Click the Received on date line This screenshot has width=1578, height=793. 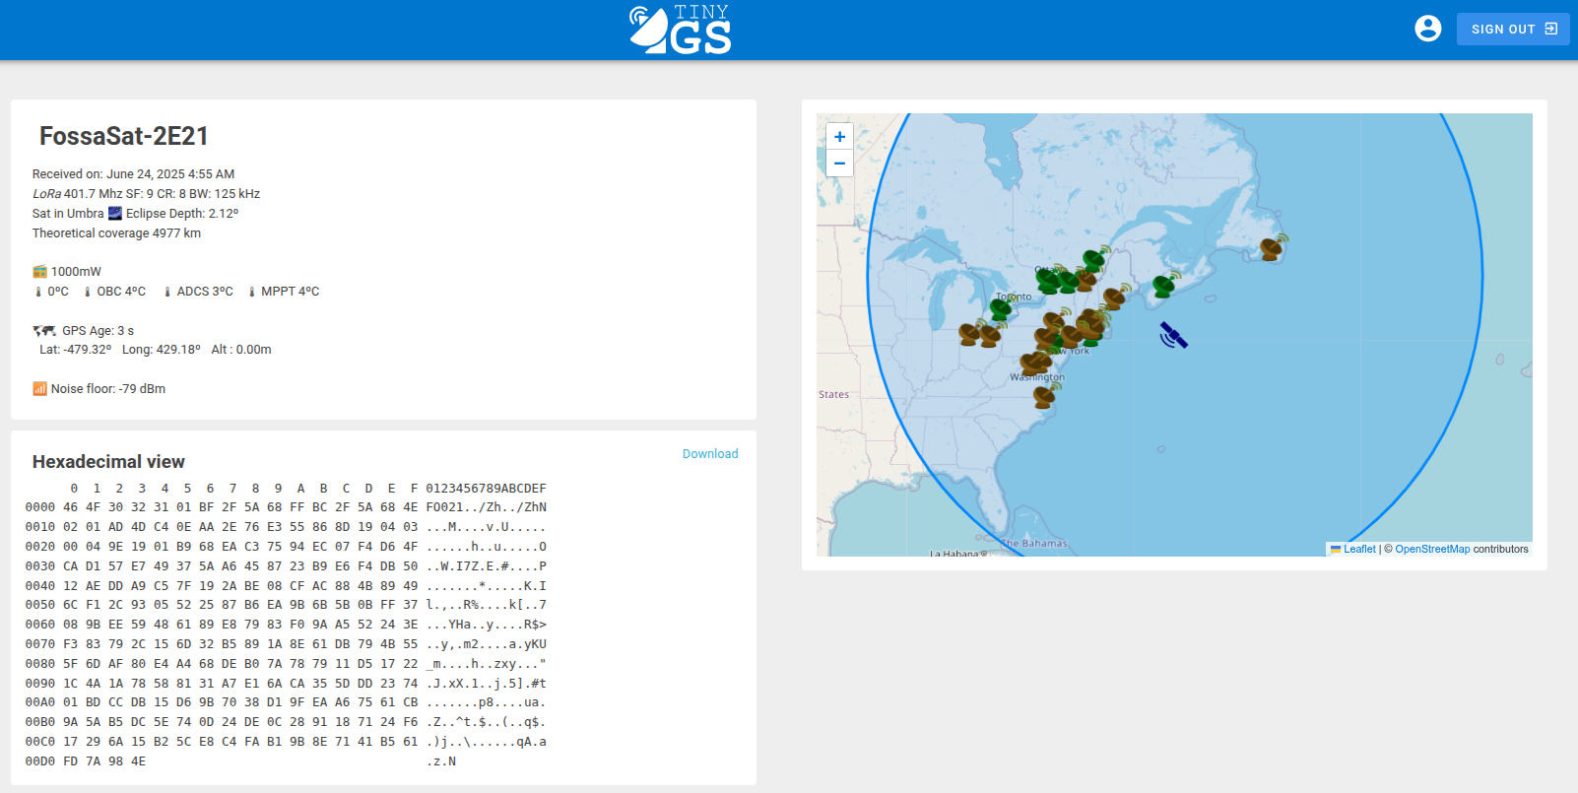(x=133, y=174)
